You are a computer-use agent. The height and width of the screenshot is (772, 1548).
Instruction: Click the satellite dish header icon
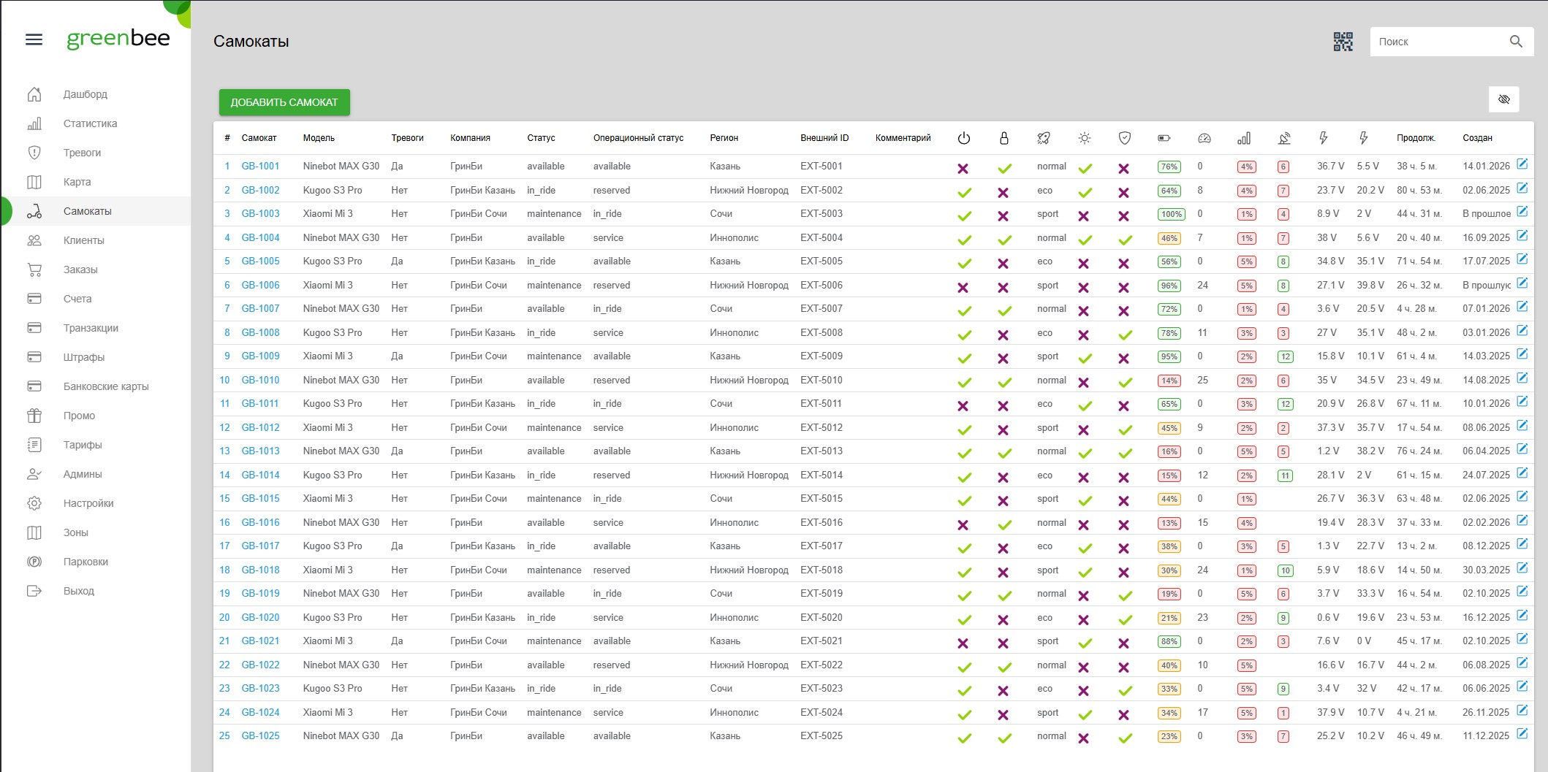coord(1284,138)
